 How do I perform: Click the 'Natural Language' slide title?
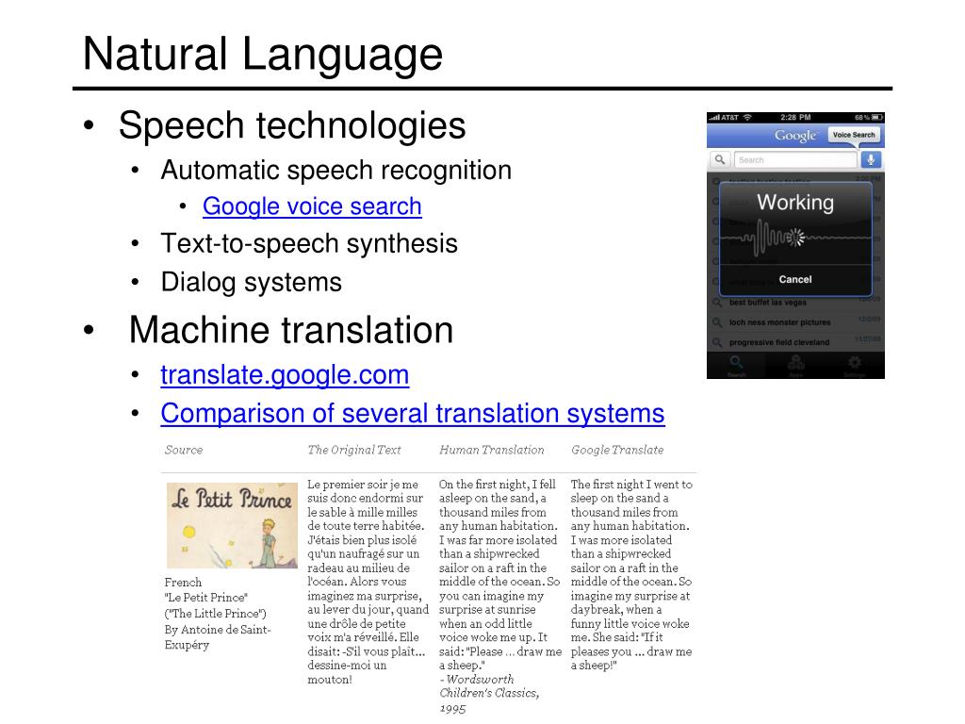[263, 54]
